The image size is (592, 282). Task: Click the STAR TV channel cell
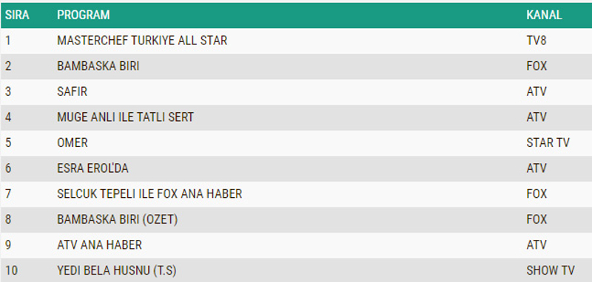548,143
